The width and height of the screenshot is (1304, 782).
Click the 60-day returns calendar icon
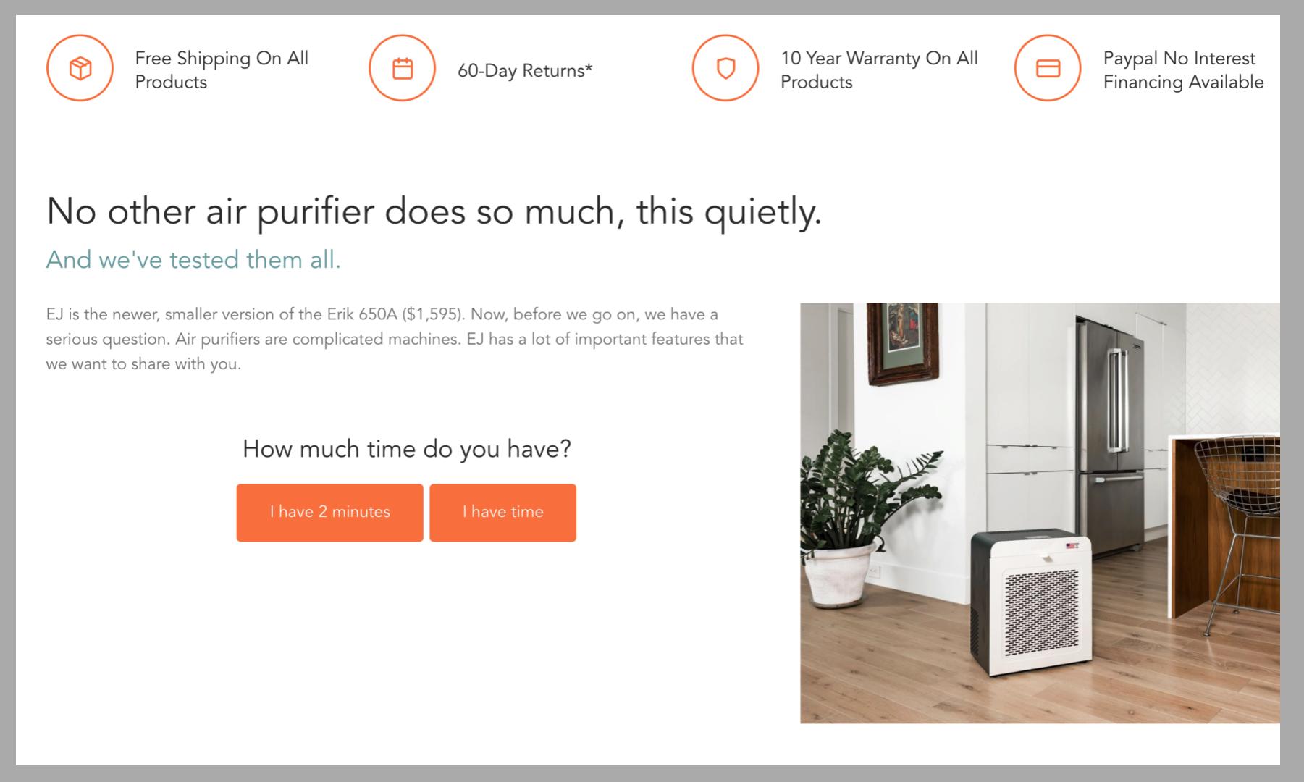coord(402,69)
